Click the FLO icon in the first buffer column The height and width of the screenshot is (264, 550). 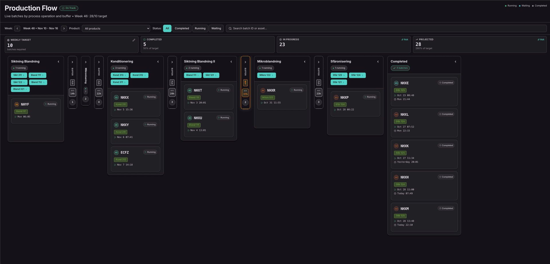click(72, 82)
